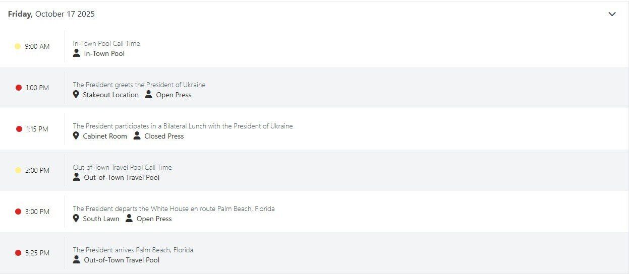The image size is (629, 275).
Task: Click the location pin beside South Lawn
Action: click(x=76, y=218)
